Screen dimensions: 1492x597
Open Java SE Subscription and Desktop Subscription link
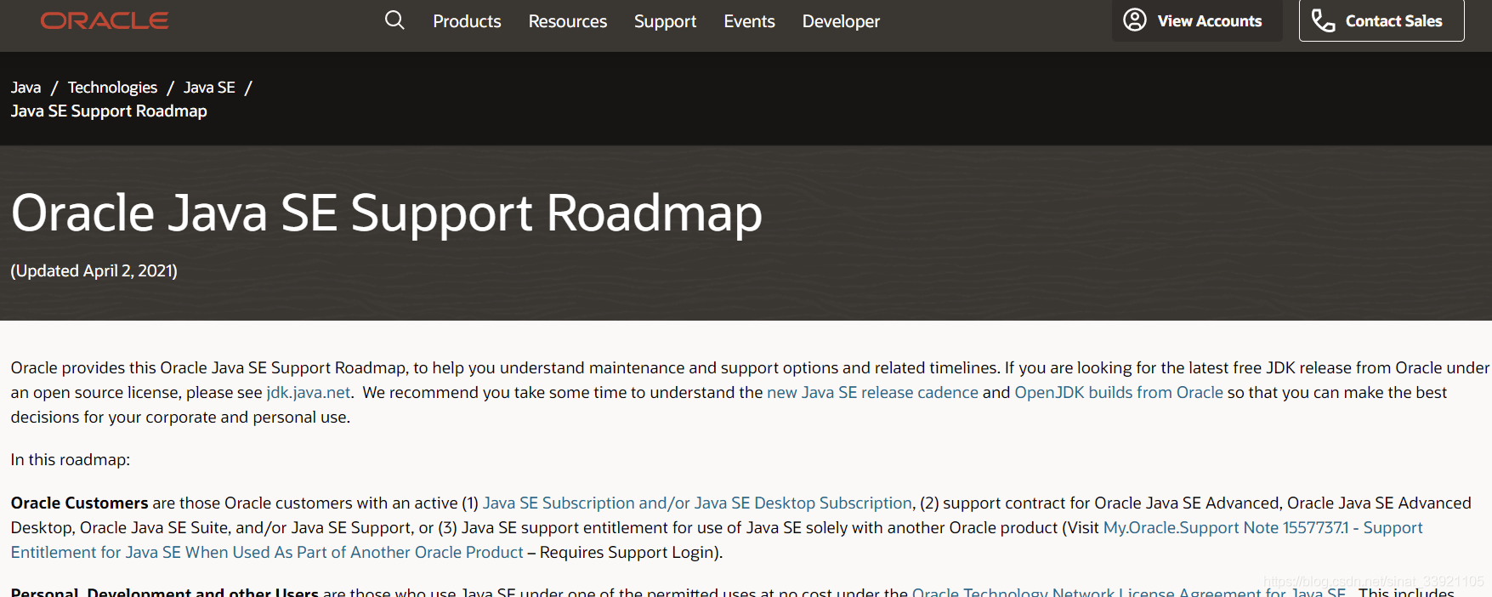coord(697,503)
